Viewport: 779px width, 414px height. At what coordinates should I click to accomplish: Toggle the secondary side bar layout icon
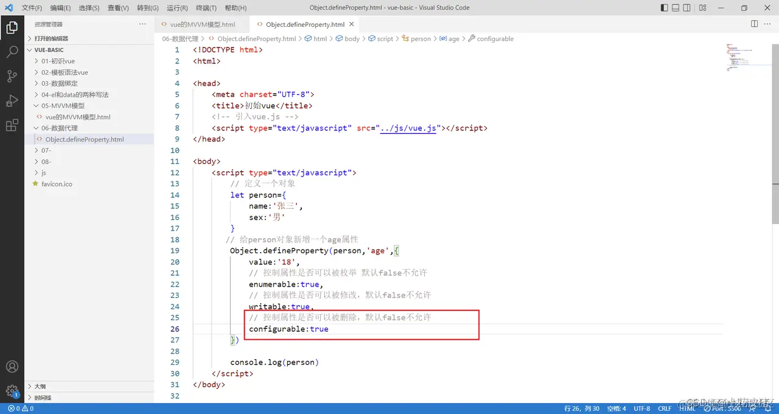coord(687,8)
